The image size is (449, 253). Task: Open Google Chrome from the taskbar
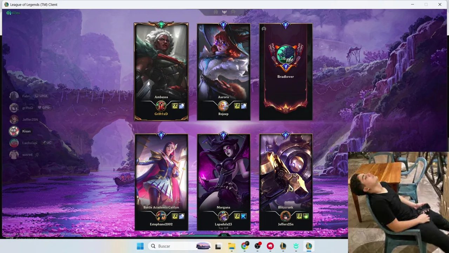click(x=245, y=246)
